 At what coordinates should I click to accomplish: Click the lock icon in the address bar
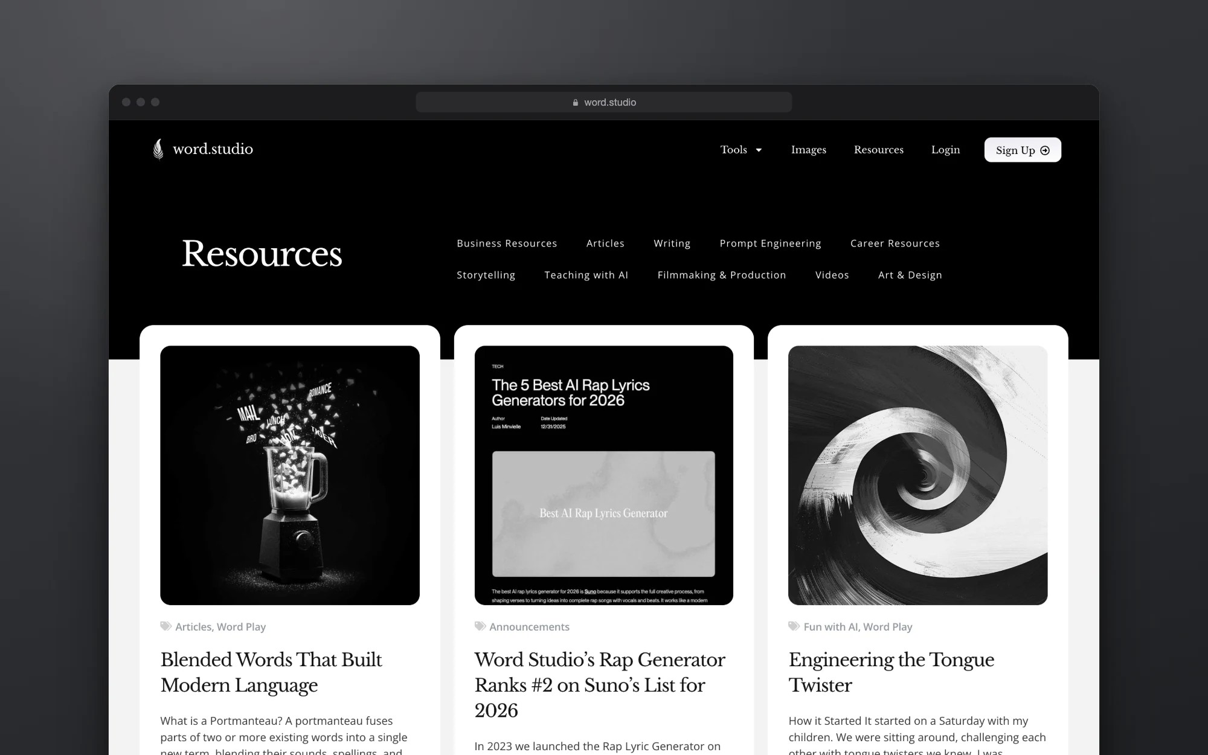[576, 103]
